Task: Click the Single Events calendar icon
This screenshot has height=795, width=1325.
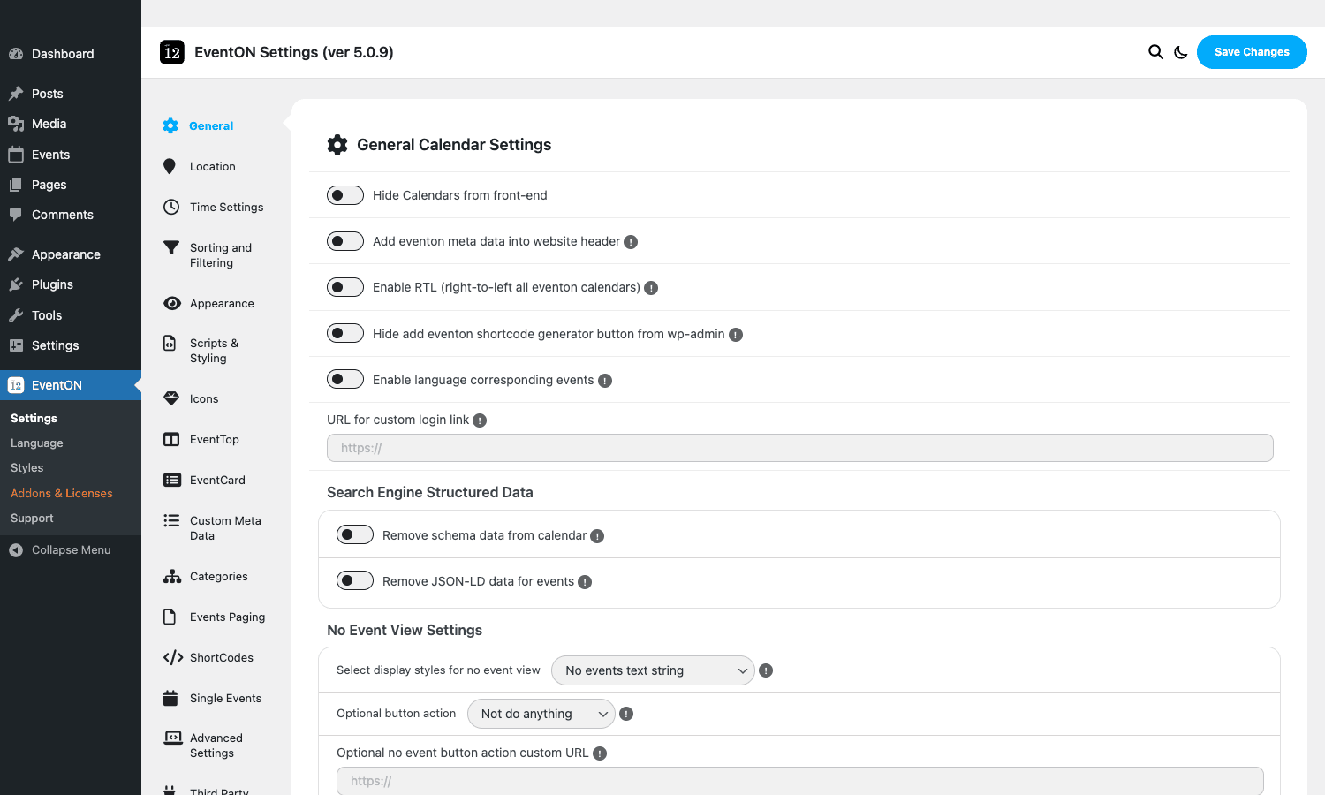Action: (170, 698)
